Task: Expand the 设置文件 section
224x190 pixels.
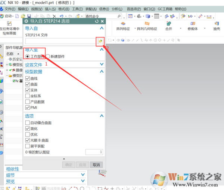Action: [x=102, y=64]
